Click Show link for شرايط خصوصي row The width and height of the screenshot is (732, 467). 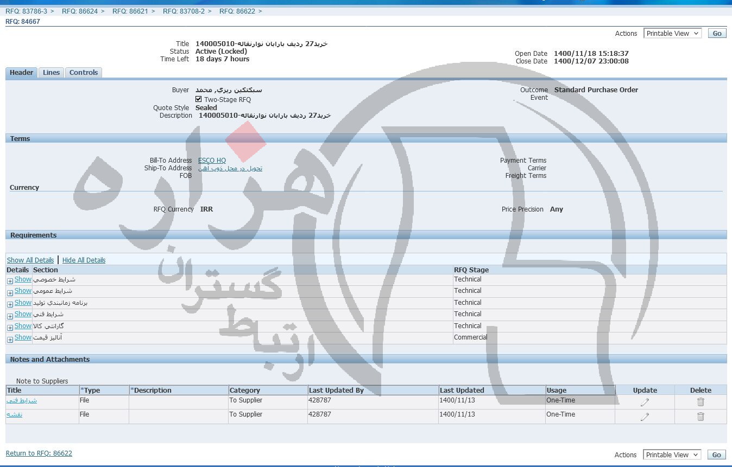click(x=23, y=279)
